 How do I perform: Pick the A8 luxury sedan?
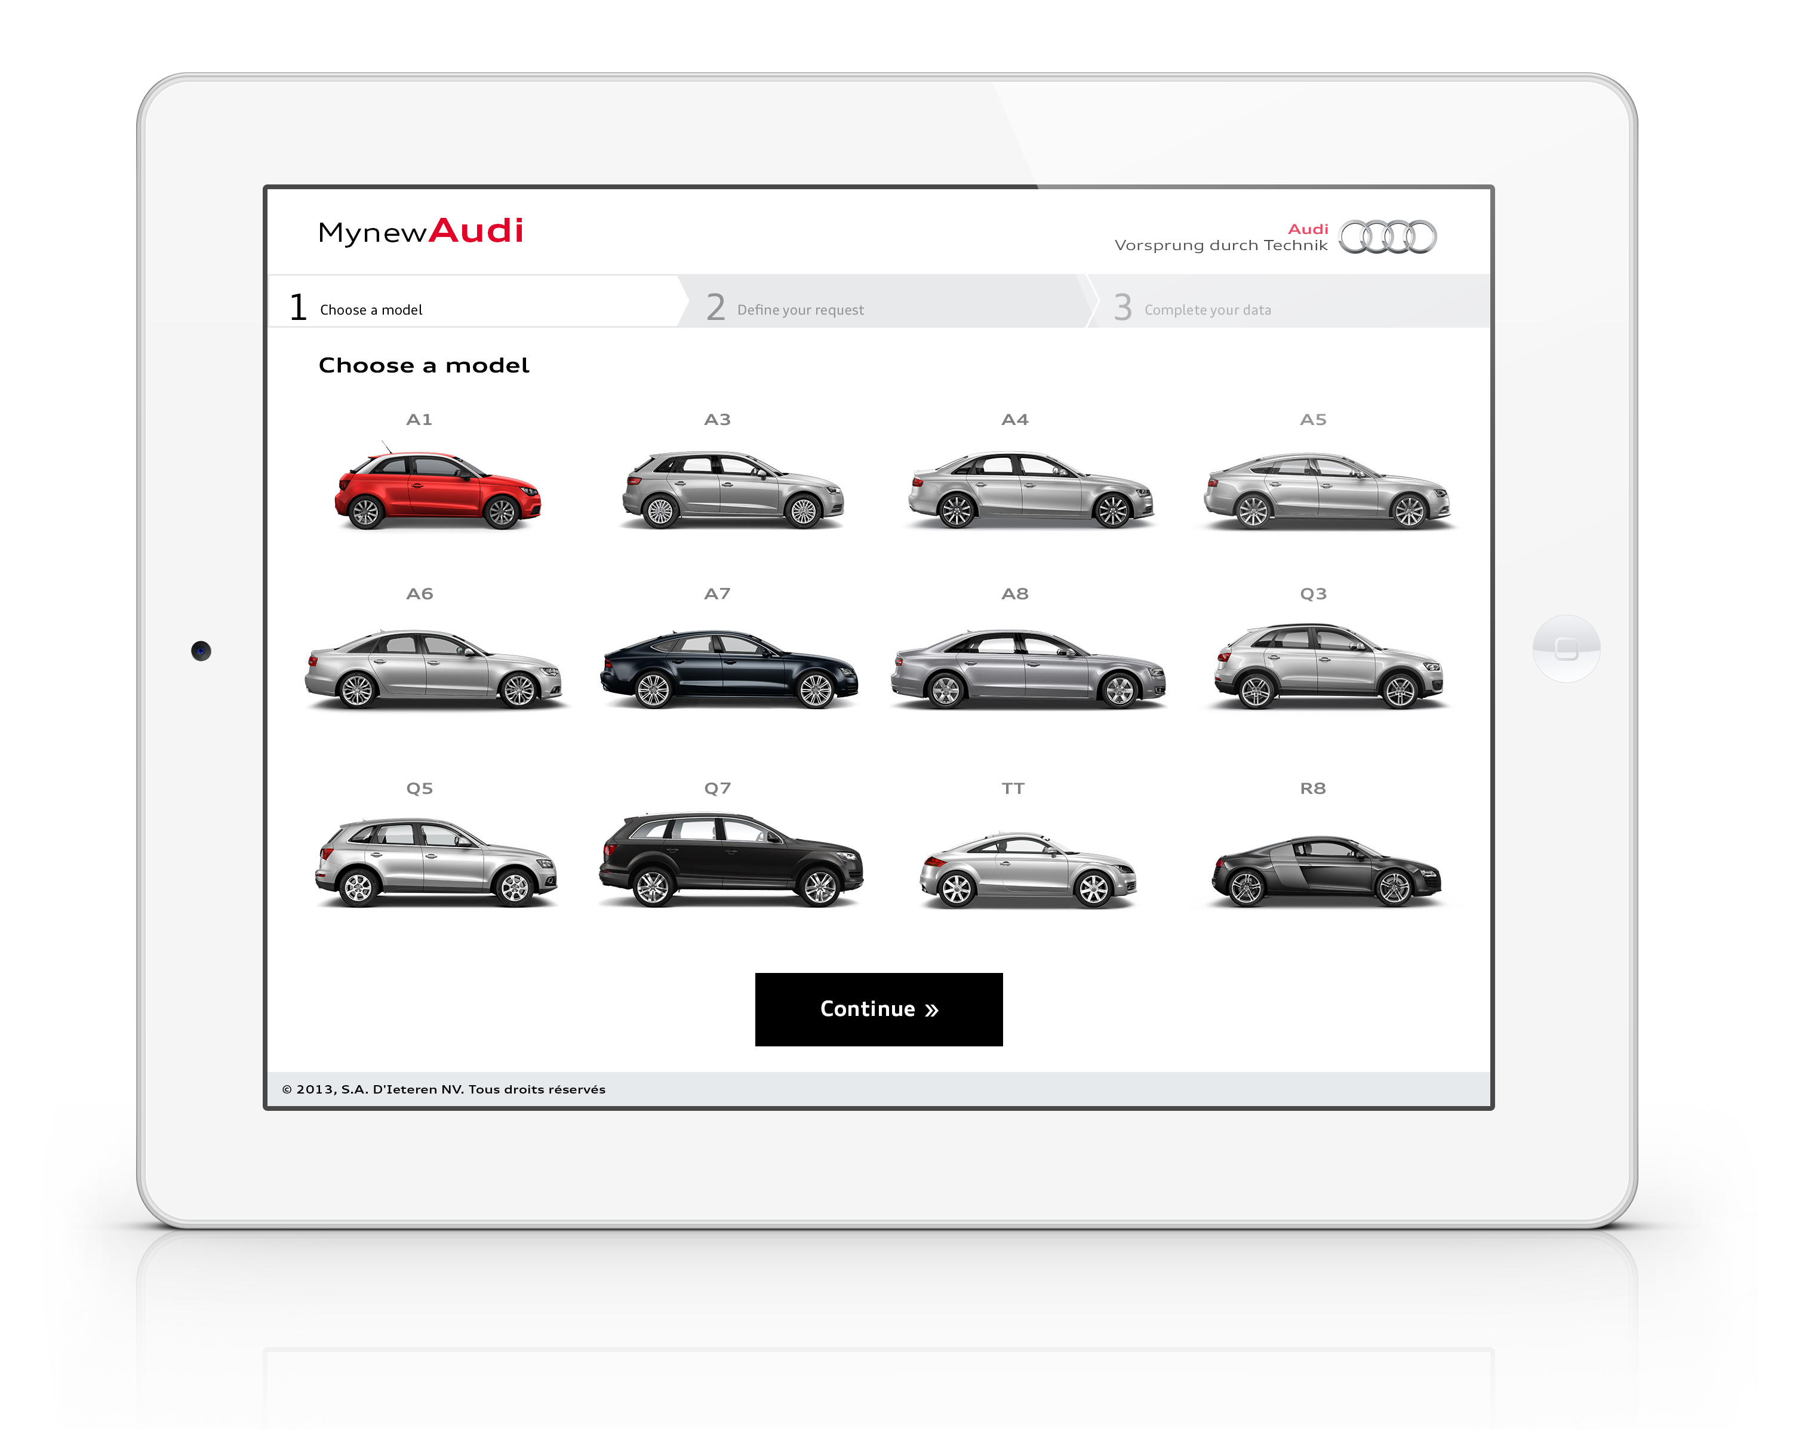pos(1028,670)
